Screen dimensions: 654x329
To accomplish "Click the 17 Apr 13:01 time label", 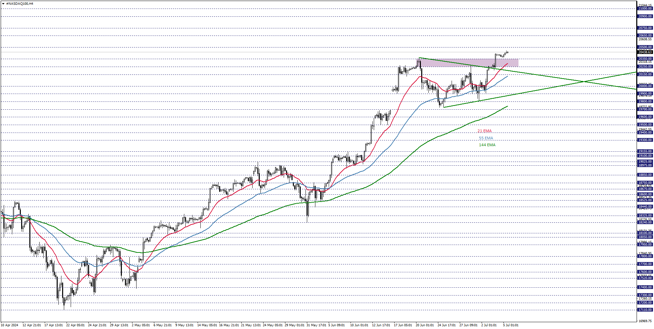I will pyautogui.click(x=54, y=325).
